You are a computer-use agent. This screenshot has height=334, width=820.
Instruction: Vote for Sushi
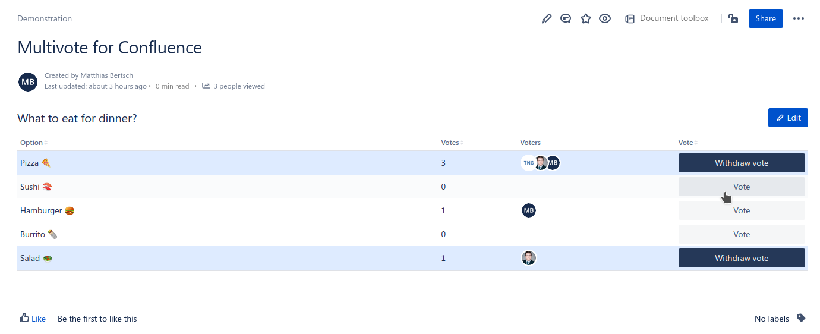(742, 187)
